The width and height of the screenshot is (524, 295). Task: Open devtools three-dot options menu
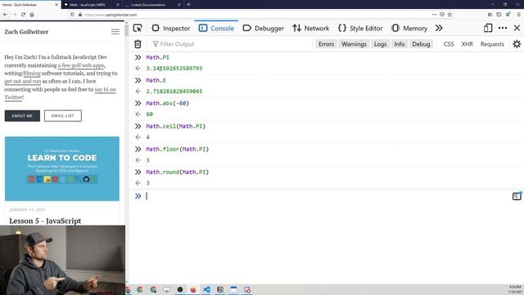[x=503, y=28]
